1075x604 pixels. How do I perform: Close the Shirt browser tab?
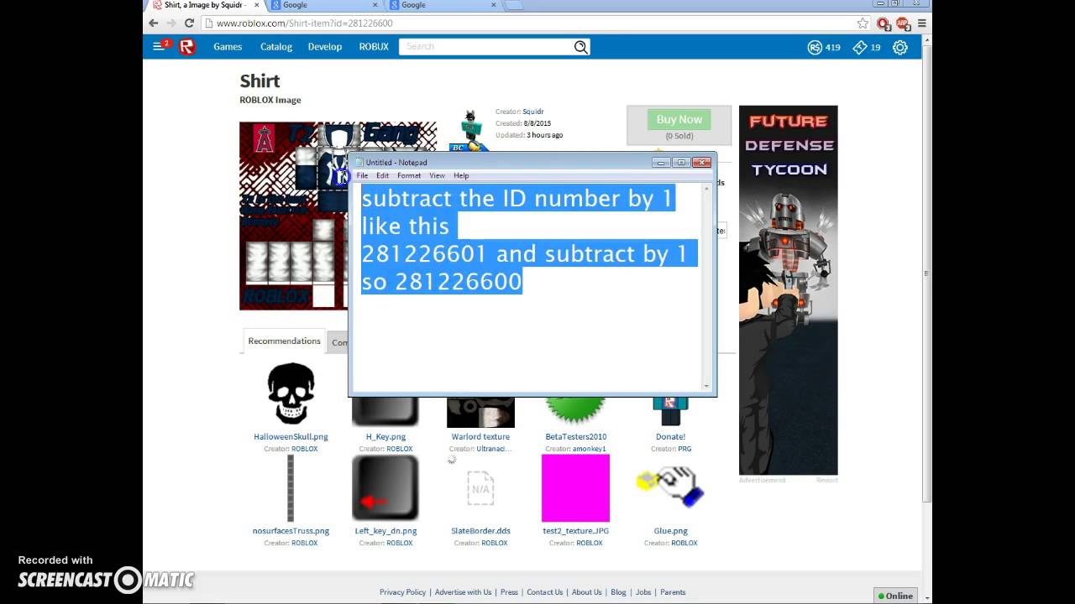pos(257,5)
